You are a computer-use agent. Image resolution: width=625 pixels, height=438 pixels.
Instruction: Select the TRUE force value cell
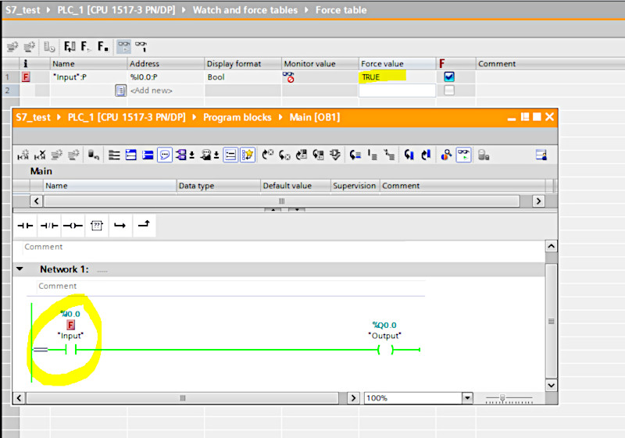click(397, 77)
